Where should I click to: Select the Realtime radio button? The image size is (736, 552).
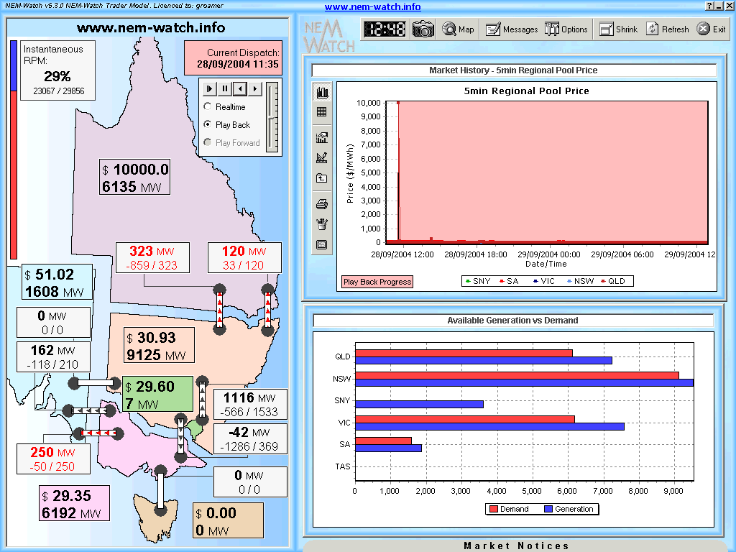208,107
